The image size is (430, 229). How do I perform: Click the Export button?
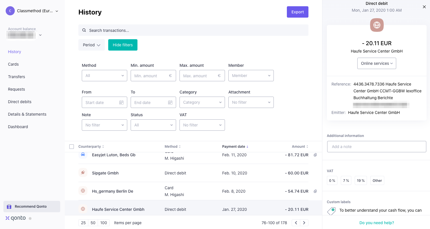[298, 12]
